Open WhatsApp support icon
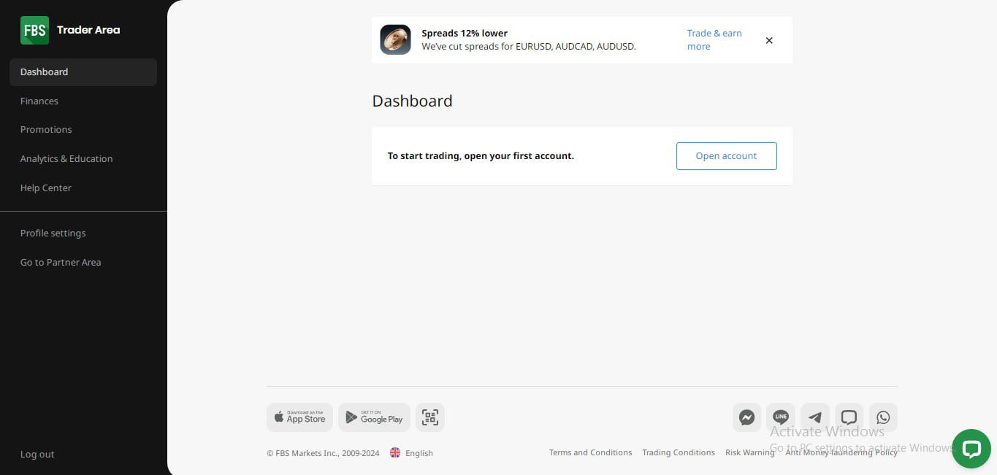 882,417
